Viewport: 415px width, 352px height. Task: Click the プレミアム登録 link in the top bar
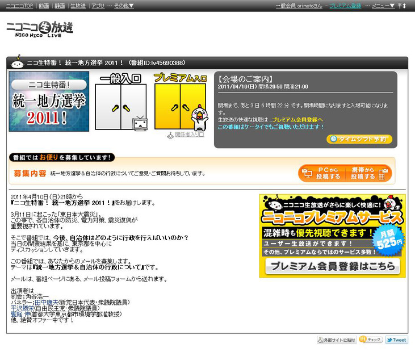(345, 6)
